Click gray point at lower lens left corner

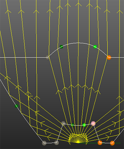point(63,123)
